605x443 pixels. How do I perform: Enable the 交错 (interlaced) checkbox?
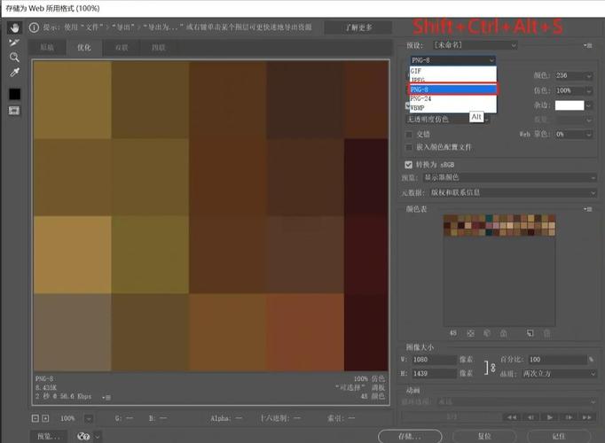click(x=409, y=134)
